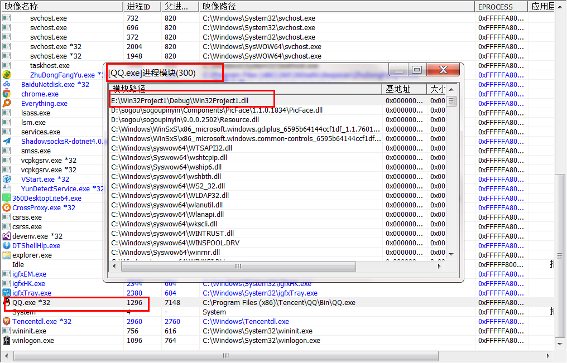This screenshot has width=567, height=363.
Task: Click the VStart.exe process icon
Action: [x=7, y=179]
